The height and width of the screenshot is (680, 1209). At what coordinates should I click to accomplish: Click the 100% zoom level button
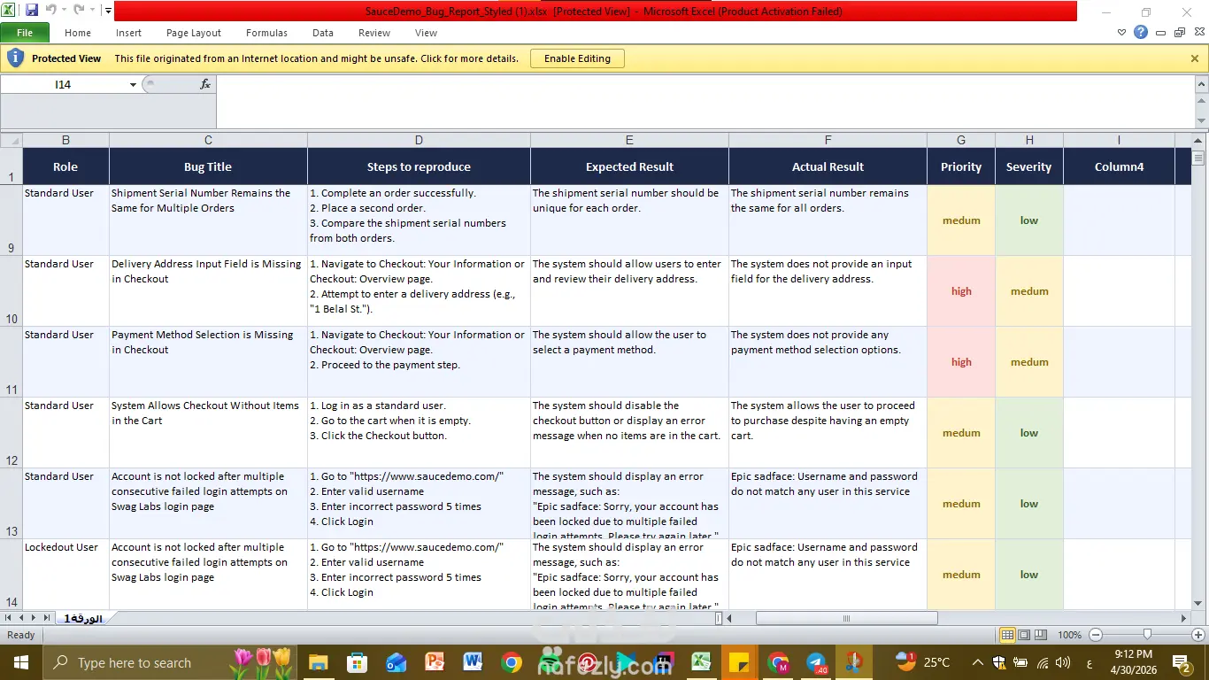[1070, 635]
